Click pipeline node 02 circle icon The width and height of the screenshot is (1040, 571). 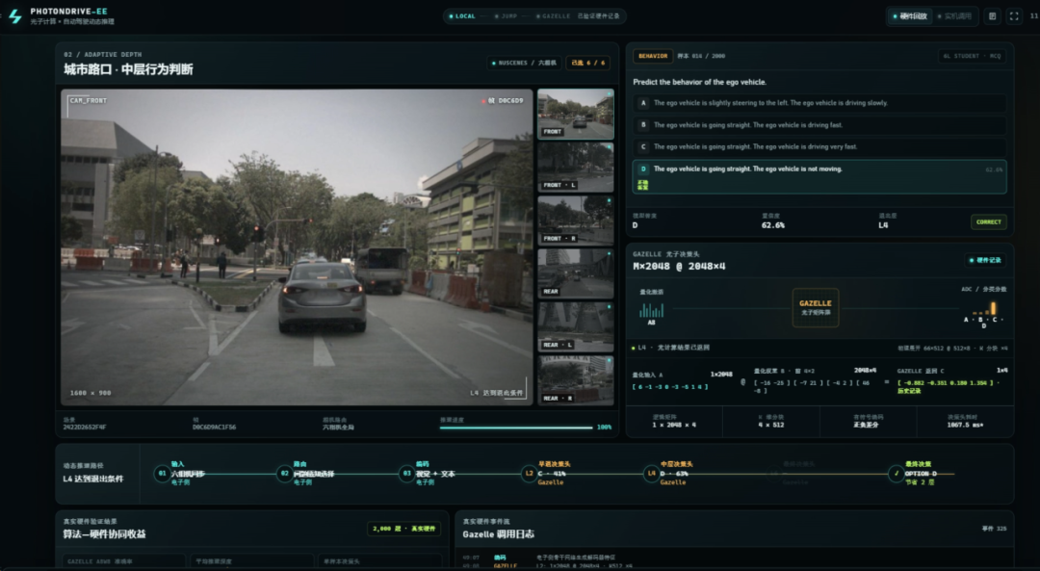[x=284, y=473]
